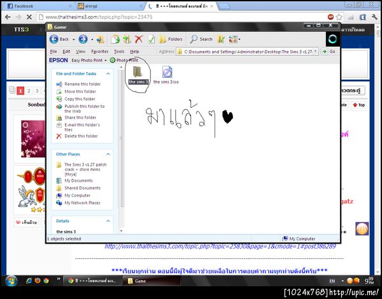
Task: Click the Go button
Action: [329, 52]
